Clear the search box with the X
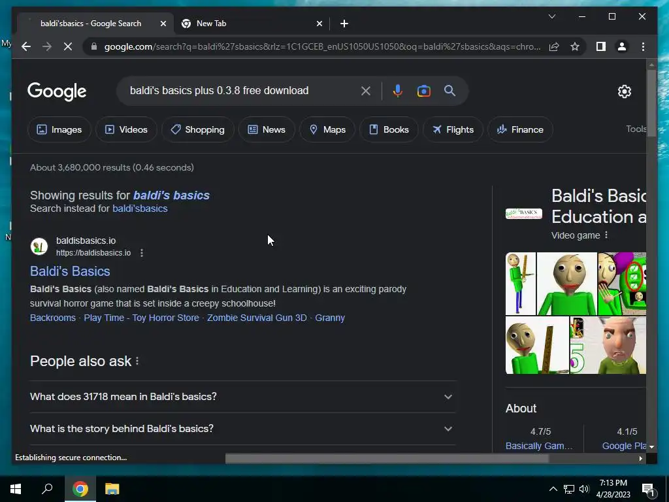 366,90
